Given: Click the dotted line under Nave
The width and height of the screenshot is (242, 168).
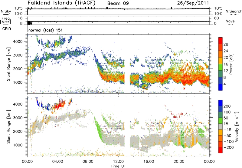Looking at the screenshot, I should point(230,24).
